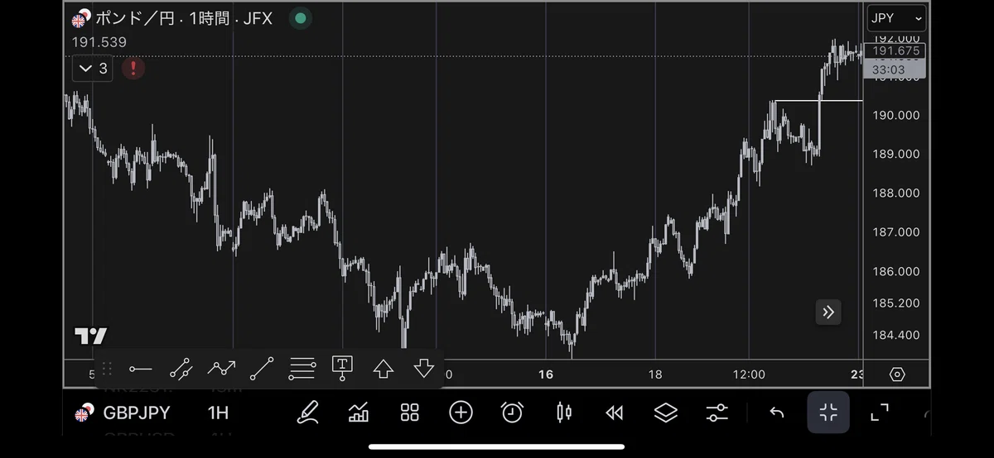Choose the zigzag polyline drawing tool
994x458 pixels.
pos(221,369)
